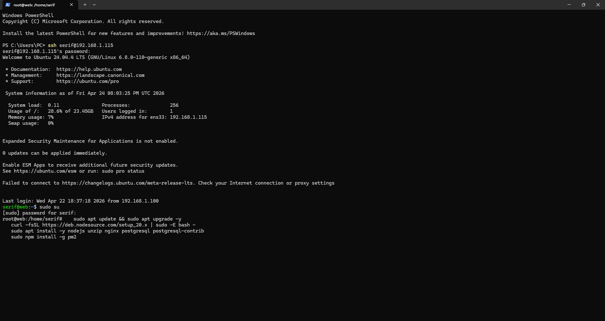The image size is (605, 321).
Task: Close the terminal window
Action: coord(598,5)
